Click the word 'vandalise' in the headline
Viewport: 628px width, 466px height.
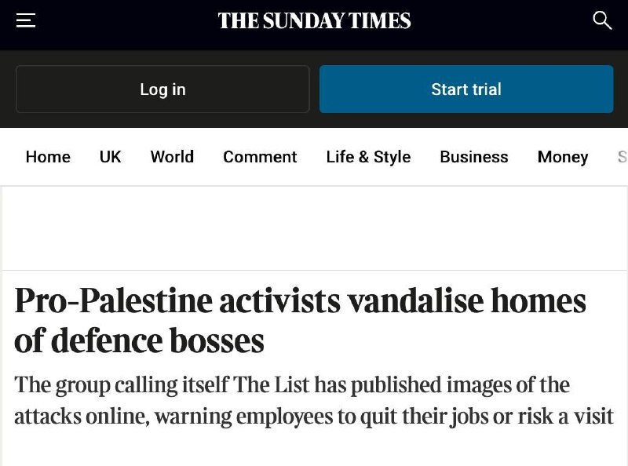415,301
